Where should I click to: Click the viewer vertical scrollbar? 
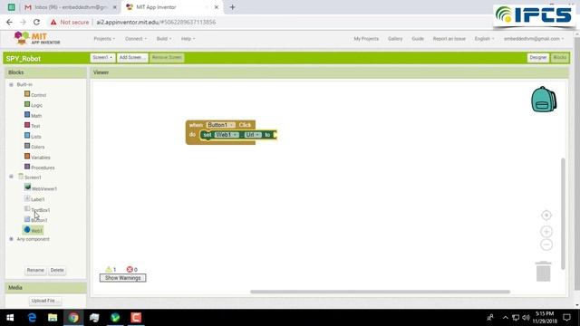click(x=563, y=214)
